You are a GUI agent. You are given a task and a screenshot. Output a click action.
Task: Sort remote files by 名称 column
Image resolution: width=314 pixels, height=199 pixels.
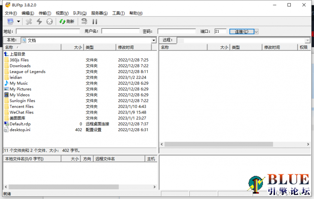pyautogui.click(x=183, y=47)
